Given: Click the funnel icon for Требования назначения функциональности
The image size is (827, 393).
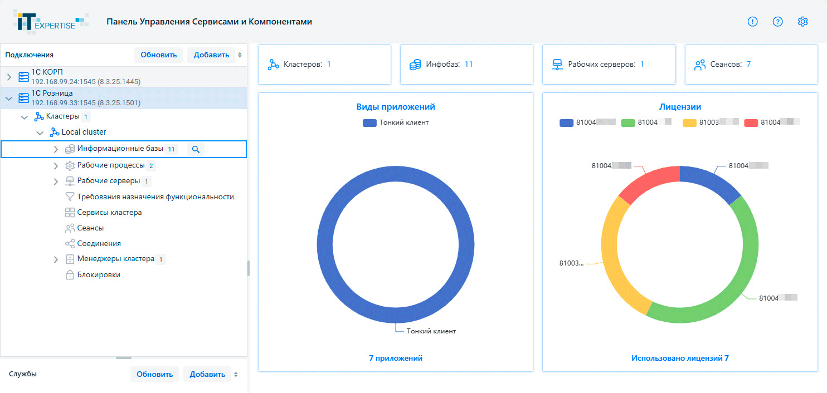Looking at the screenshot, I should [70, 197].
